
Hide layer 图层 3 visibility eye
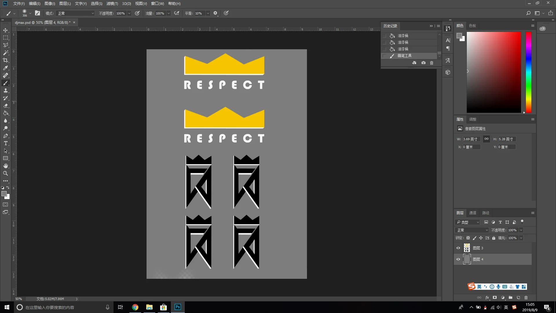click(458, 248)
